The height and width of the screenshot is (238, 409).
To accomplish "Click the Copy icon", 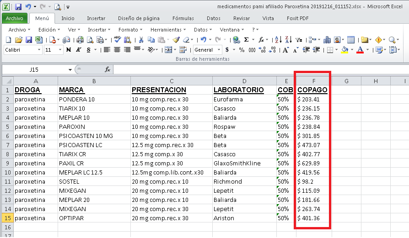I will click(151, 40).
